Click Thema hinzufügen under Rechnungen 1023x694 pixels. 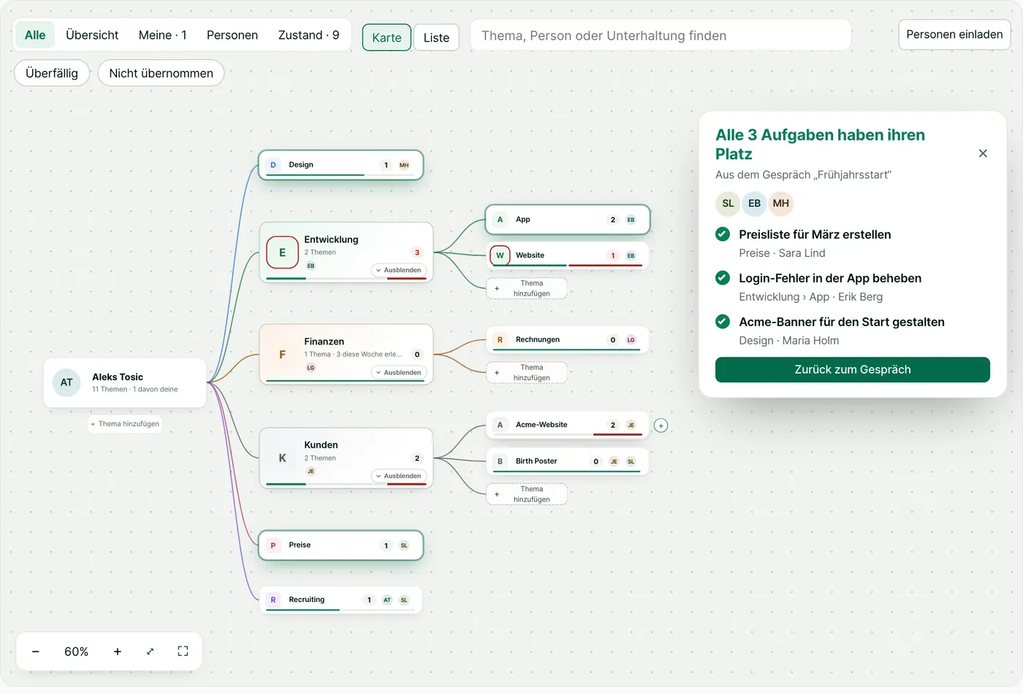tap(527, 372)
